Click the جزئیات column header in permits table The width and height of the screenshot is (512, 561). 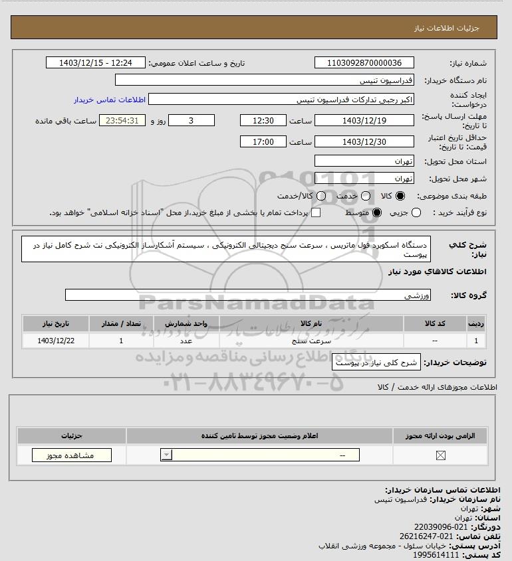(72, 436)
